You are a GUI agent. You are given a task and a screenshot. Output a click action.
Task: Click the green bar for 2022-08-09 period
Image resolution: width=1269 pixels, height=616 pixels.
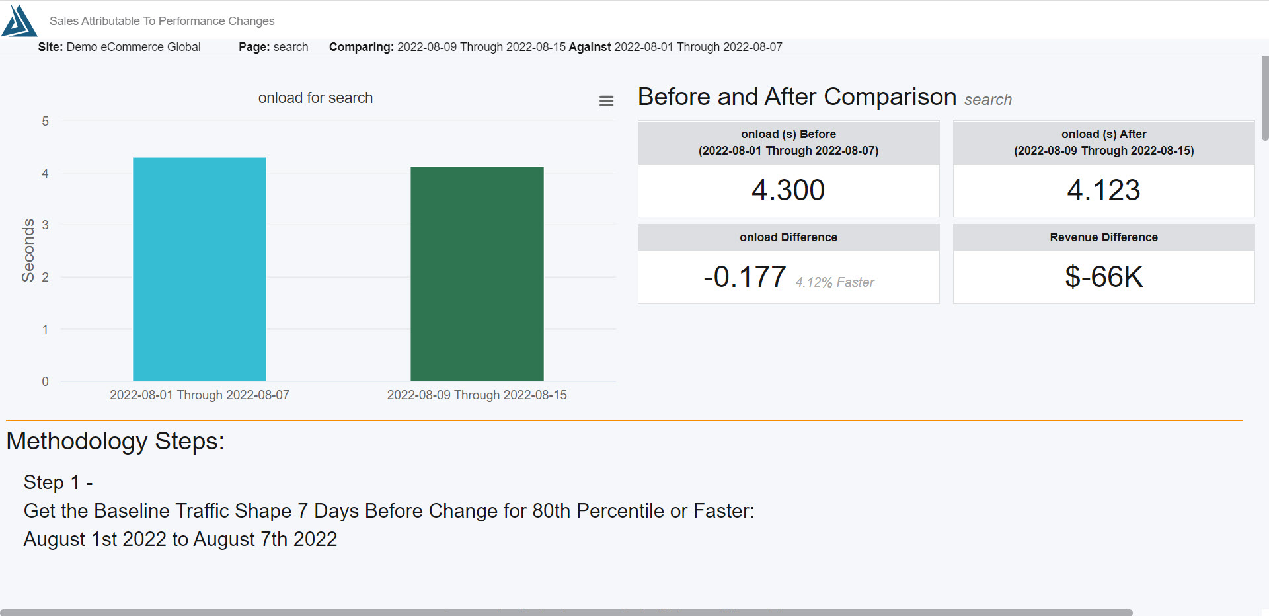click(x=477, y=274)
